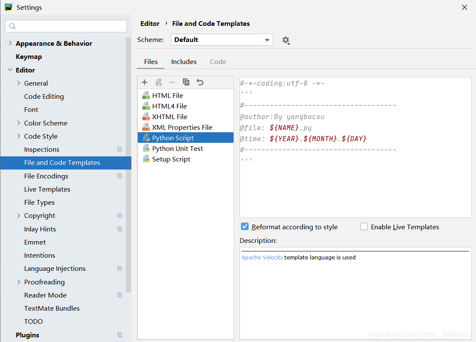Screen dimensions: 476x342
Task: Reset template to default with revert icon
Action: 200,82
